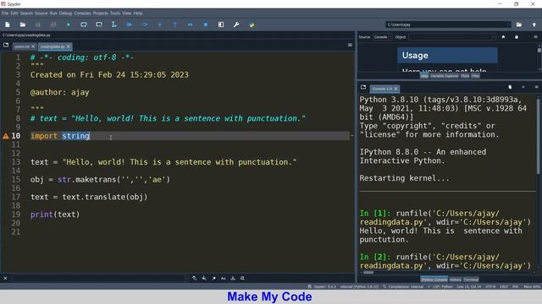The height and width of the screenshot is (304, 542).
Task: Toggle whole words search option in the find bar
Action: coord(233,278)
